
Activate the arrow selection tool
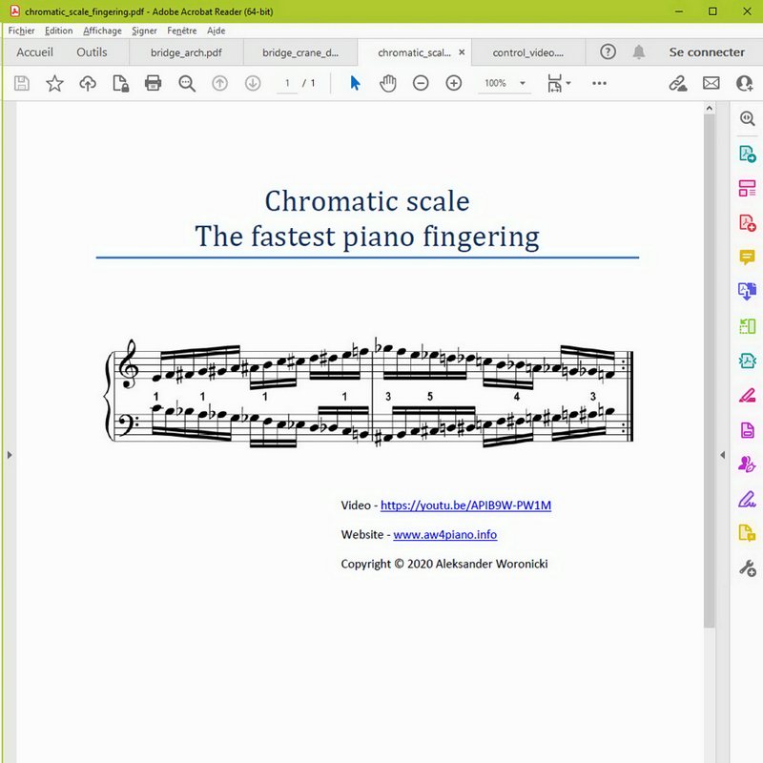(x=355, y=84)
